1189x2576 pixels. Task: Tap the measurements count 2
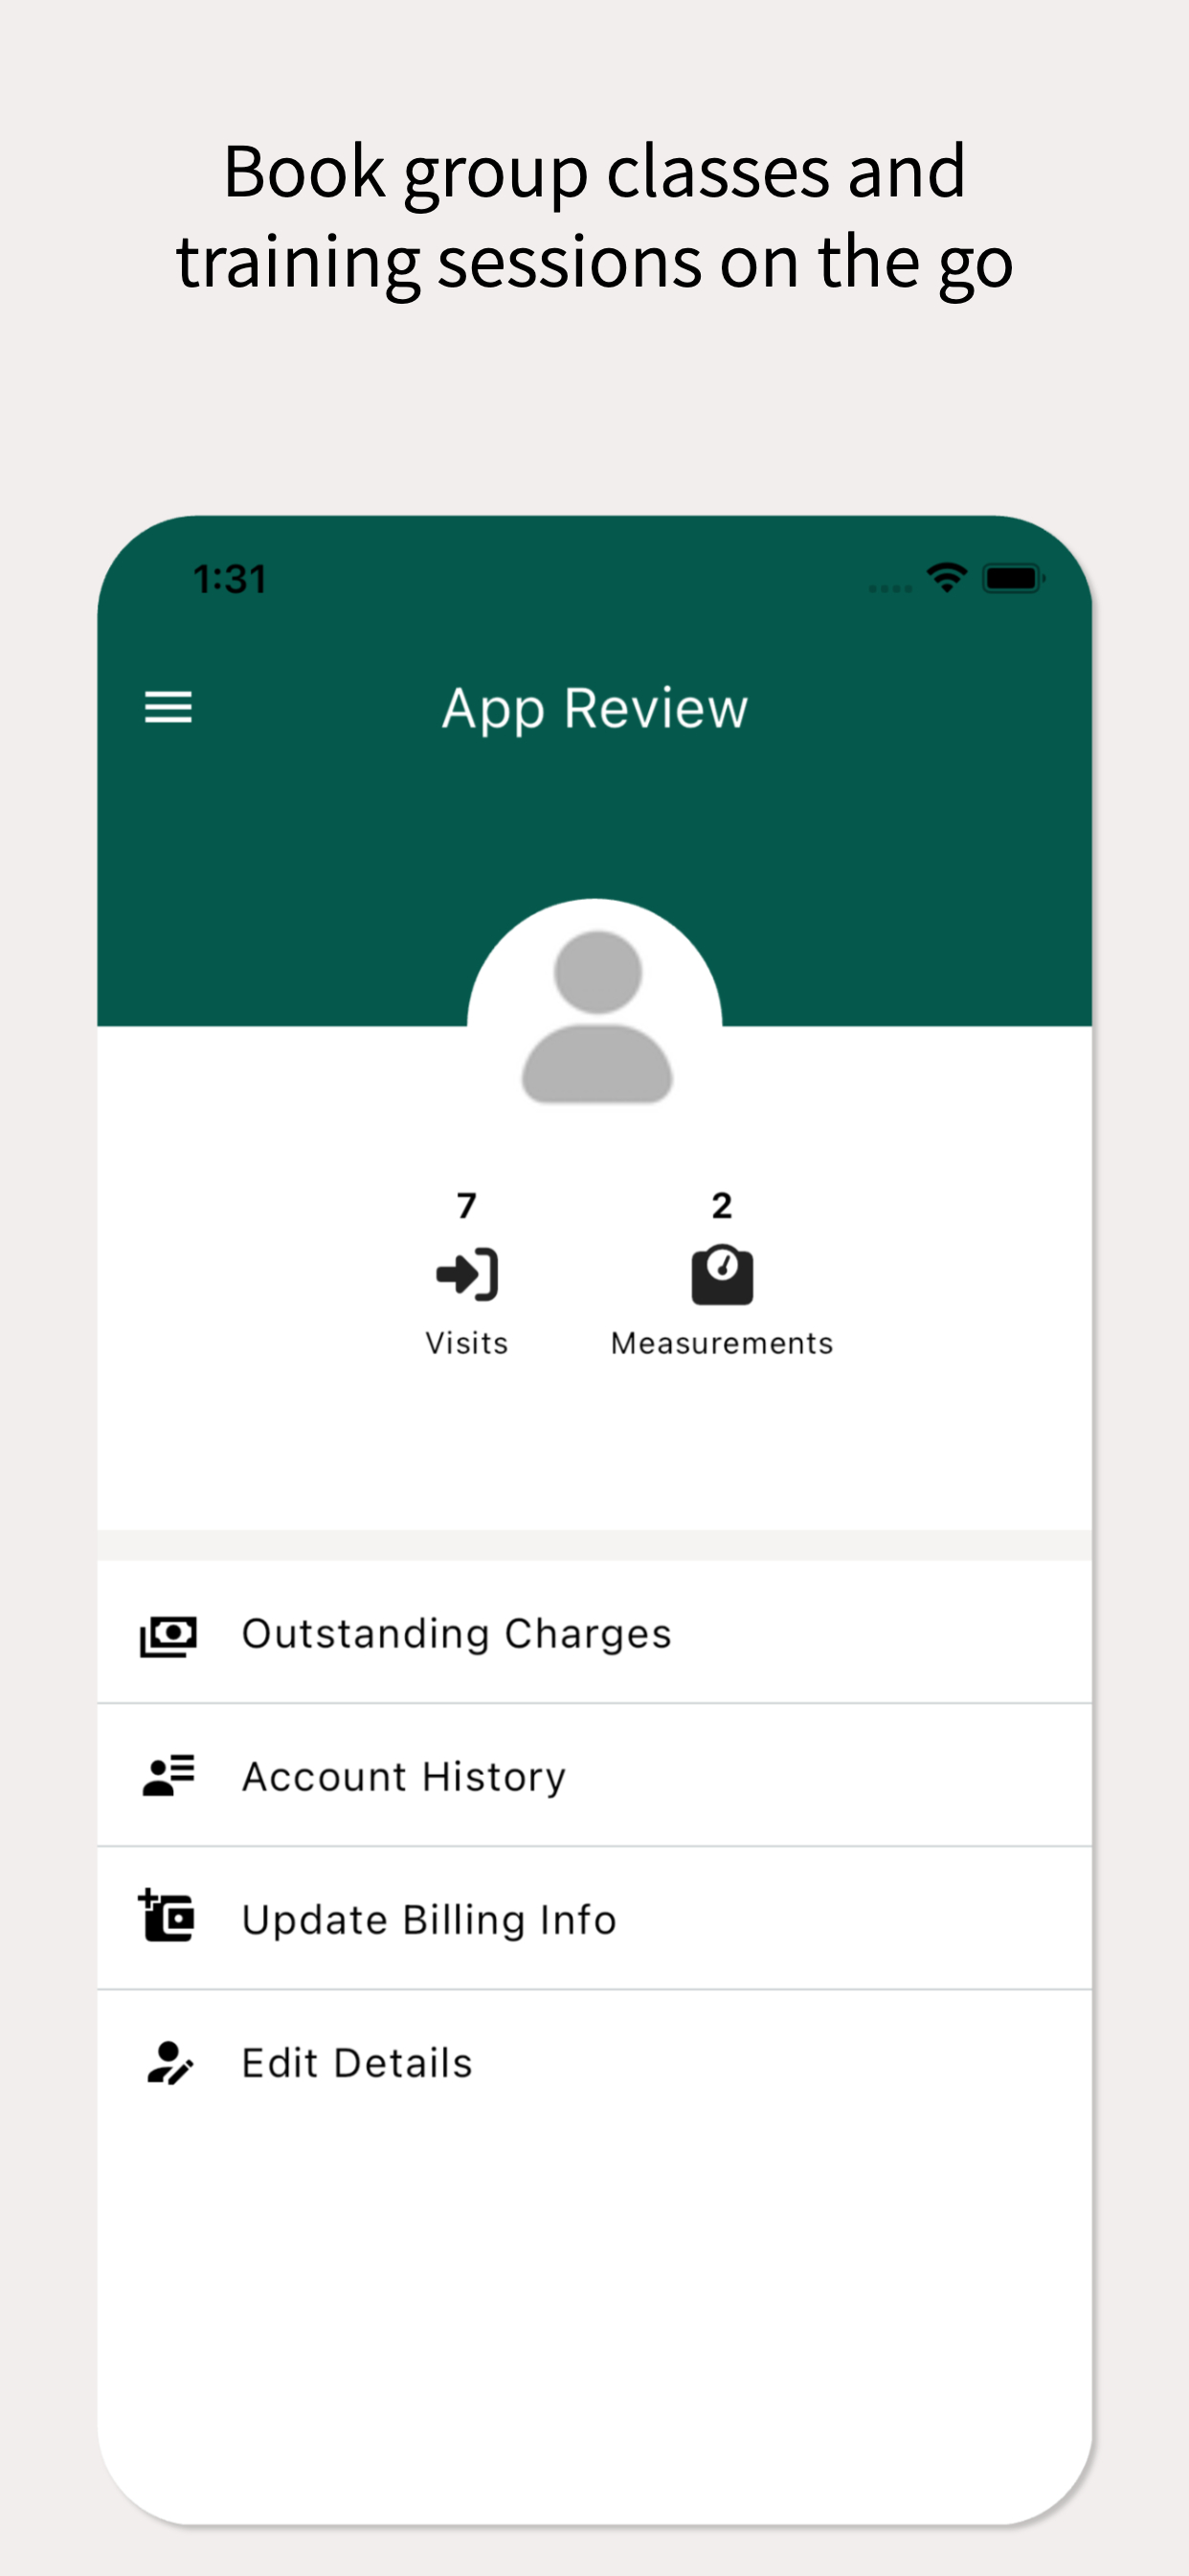pyautogui.click(x=723, y=1205)
